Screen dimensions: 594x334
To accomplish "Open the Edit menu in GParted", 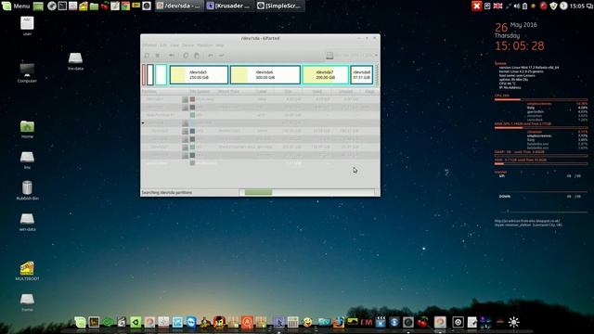I will pos(163,45).
